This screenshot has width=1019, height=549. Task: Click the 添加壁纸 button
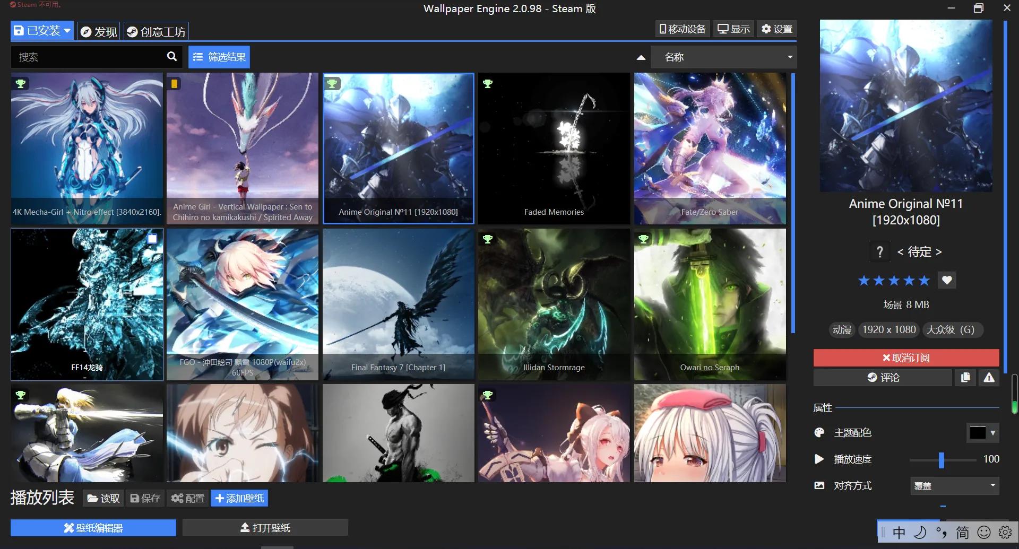239,498
